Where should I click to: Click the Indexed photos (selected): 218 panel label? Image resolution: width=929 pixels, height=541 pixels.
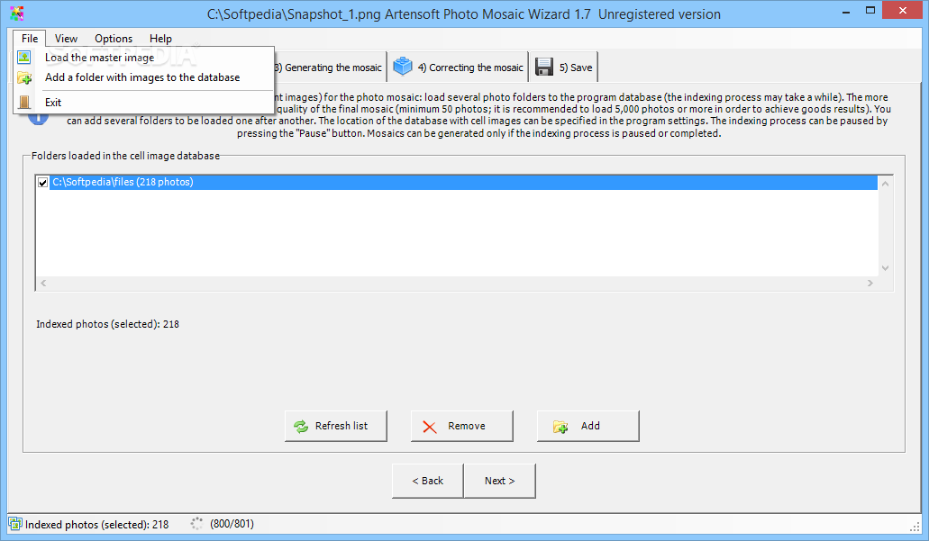coord(107,324)
